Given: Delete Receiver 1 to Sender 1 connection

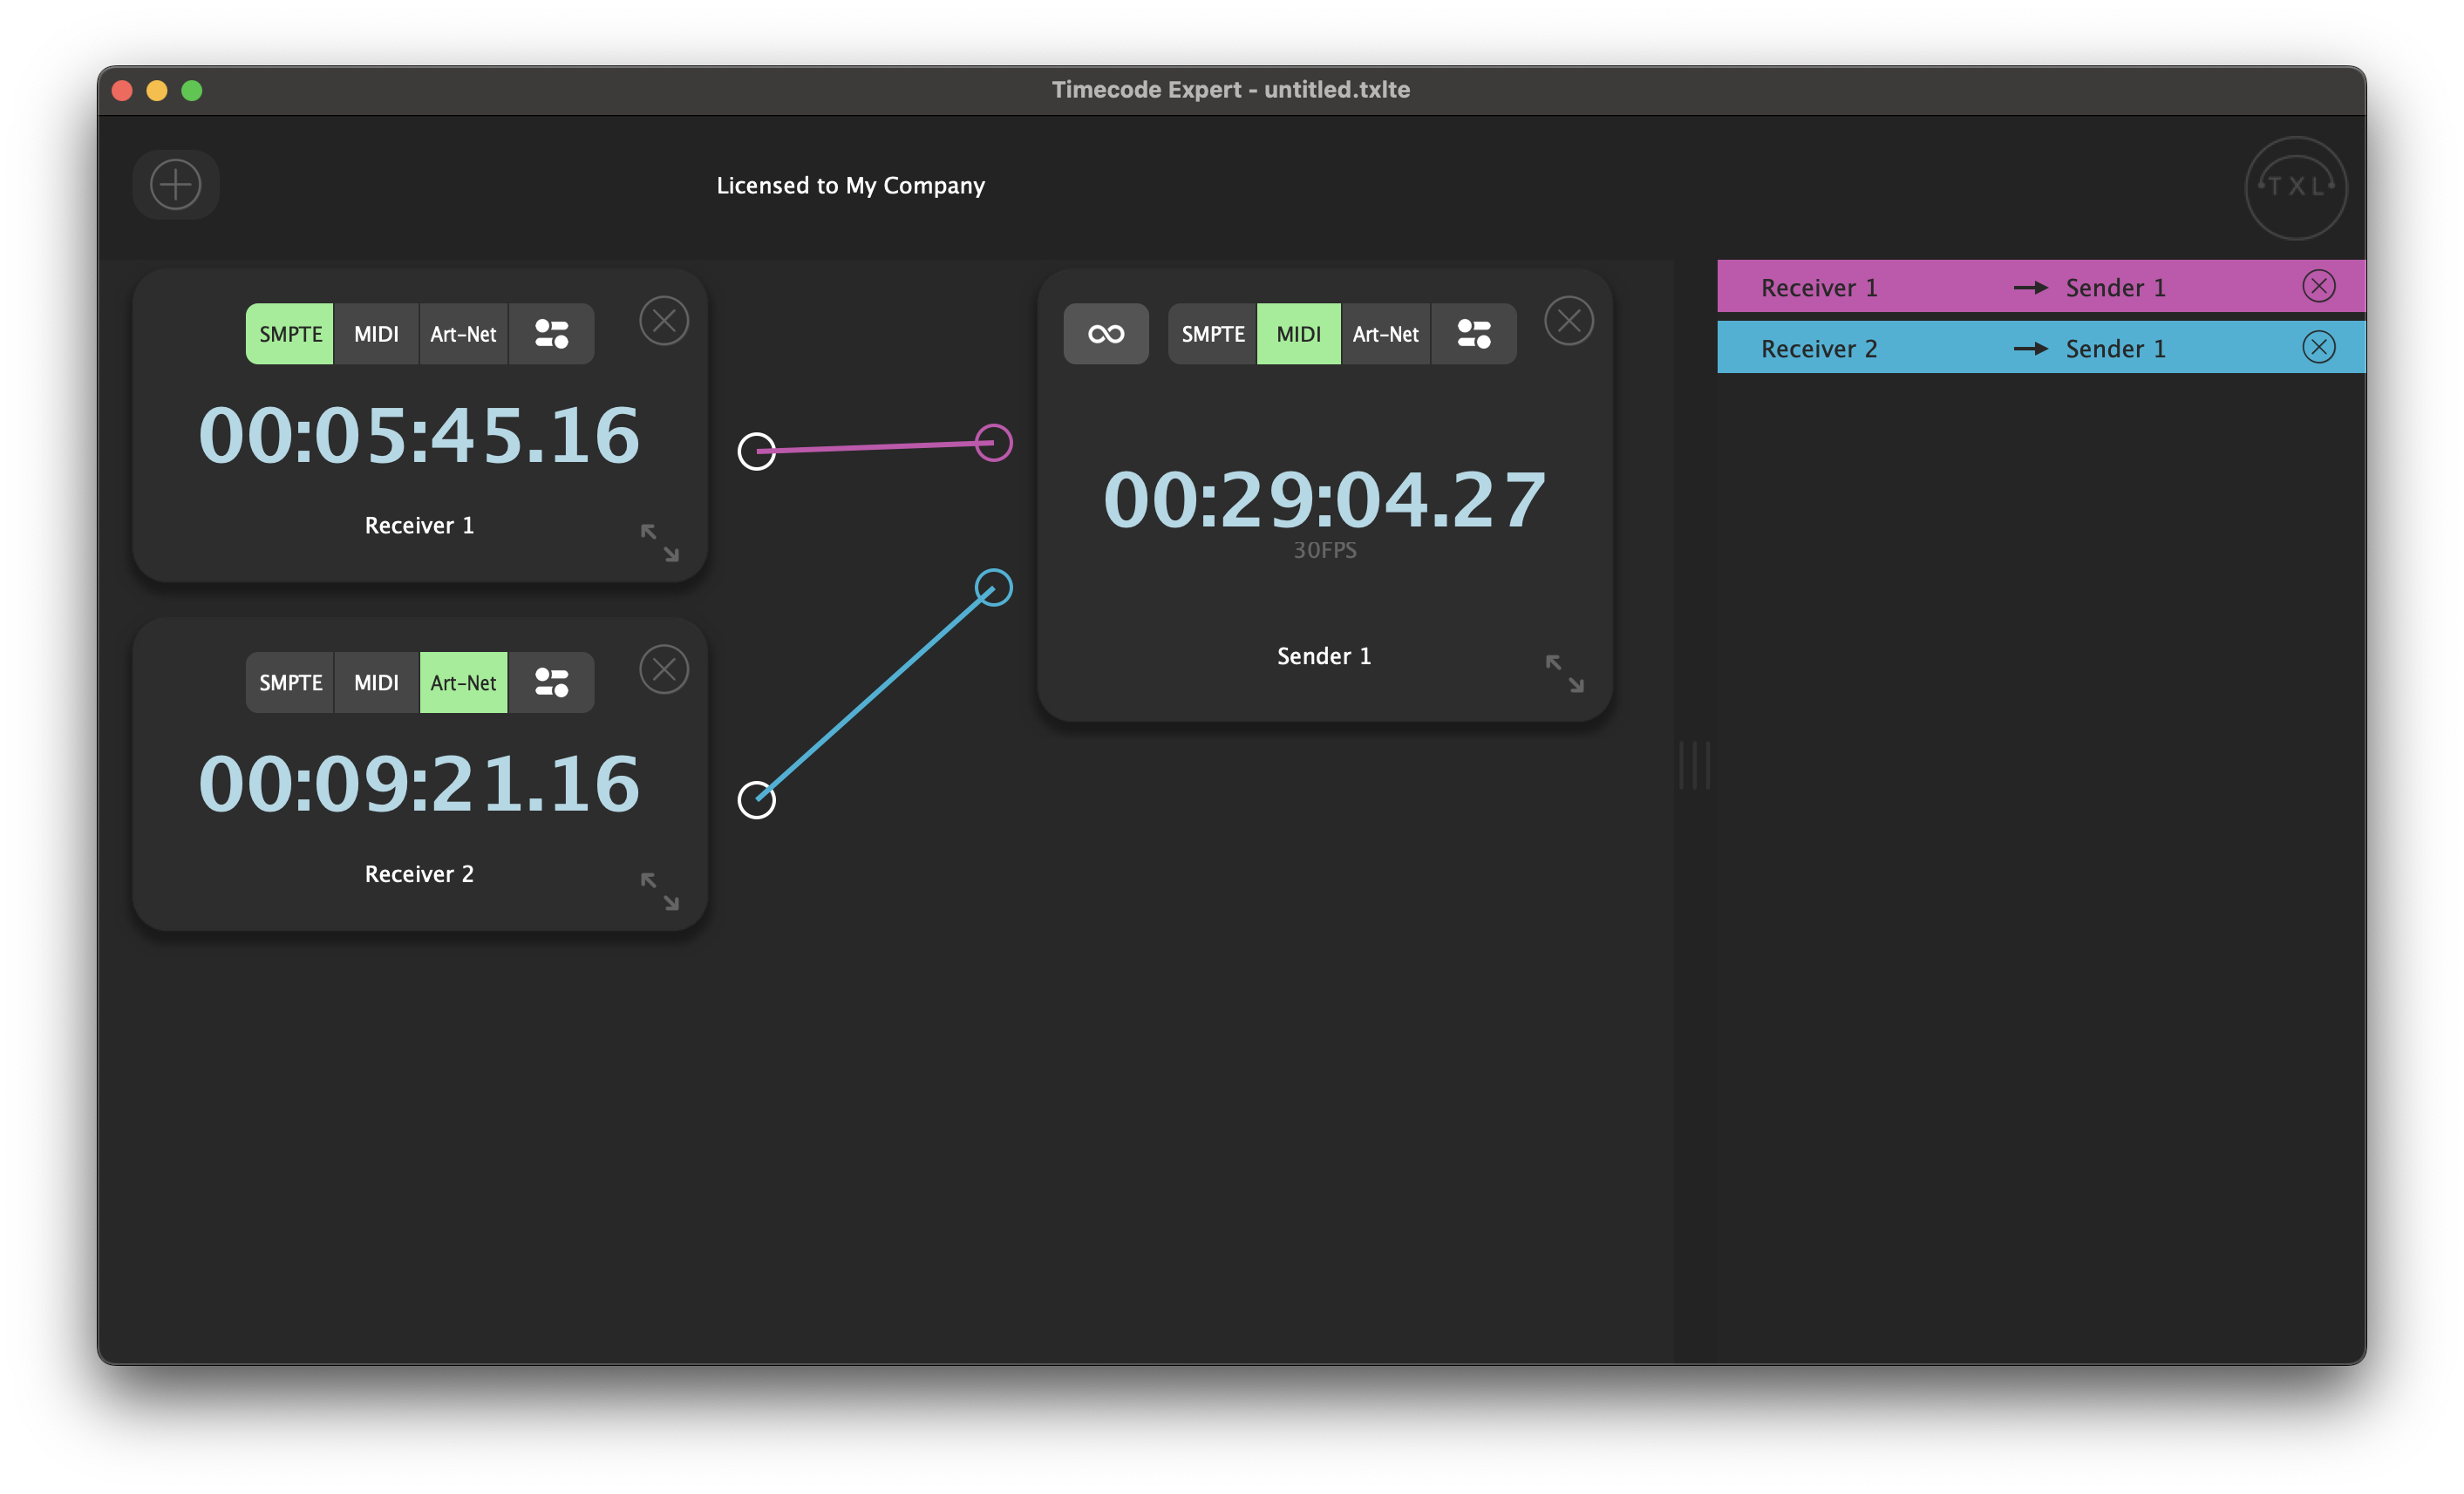Looking at the screenshot, I should click(x=2318, y=287).
